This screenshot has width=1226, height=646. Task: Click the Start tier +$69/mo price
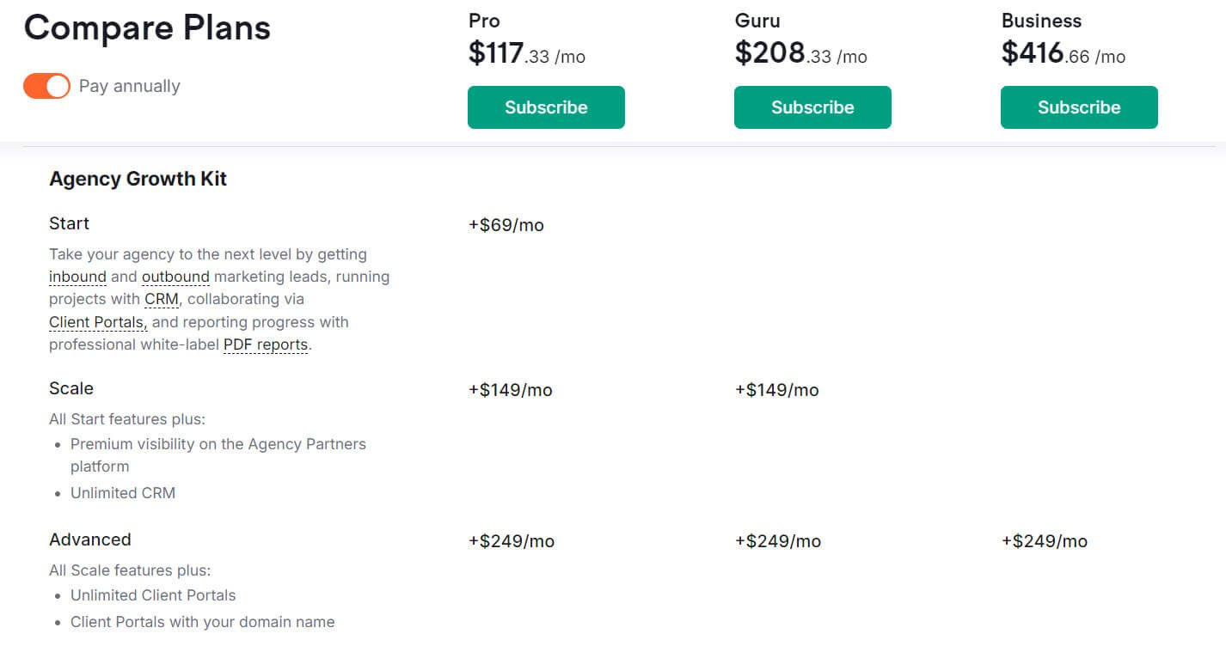pos(506,225)
